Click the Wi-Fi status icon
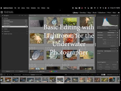Image resolution: width=121 pixels, height=91 pixels. pyautogui.click(x=101, y=8)
